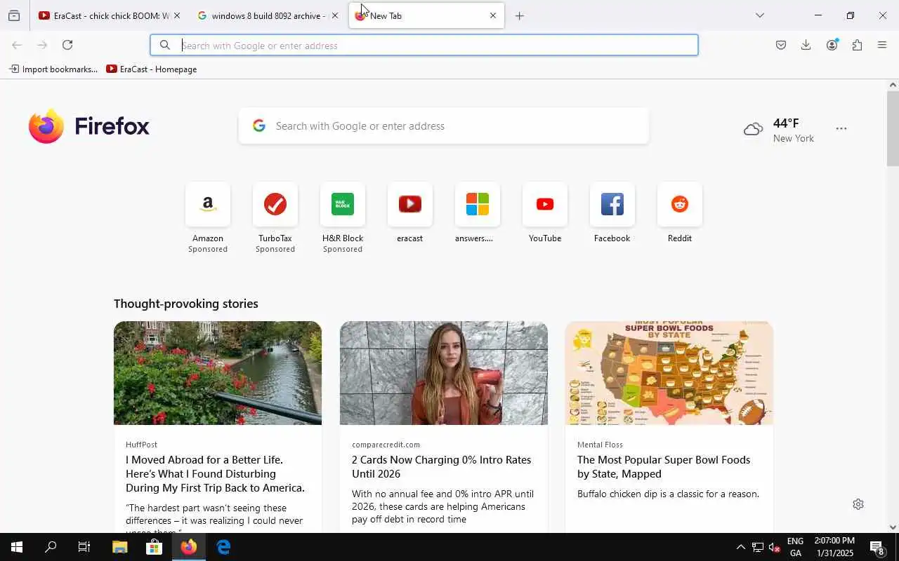This screenshot has width=899, height=561.
Task: Read 2 Cards Now Charging 0% Intro Rates
Action: coord(442,467)
